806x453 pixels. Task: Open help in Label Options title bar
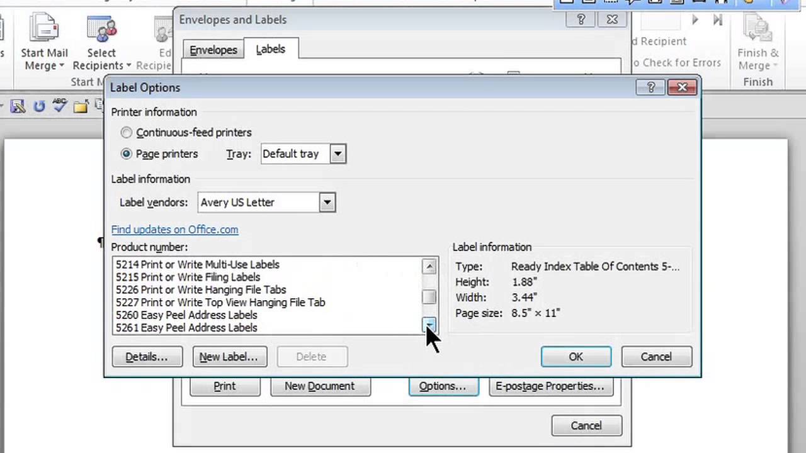click(x=651, y=87)
